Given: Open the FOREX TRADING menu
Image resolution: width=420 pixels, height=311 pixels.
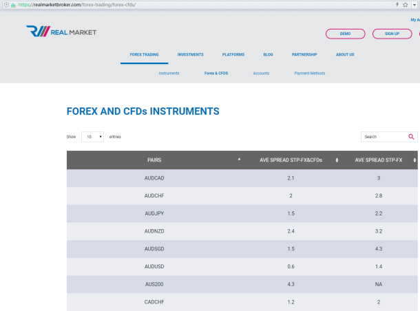Looking at the screenshot, I should (144, 54).
